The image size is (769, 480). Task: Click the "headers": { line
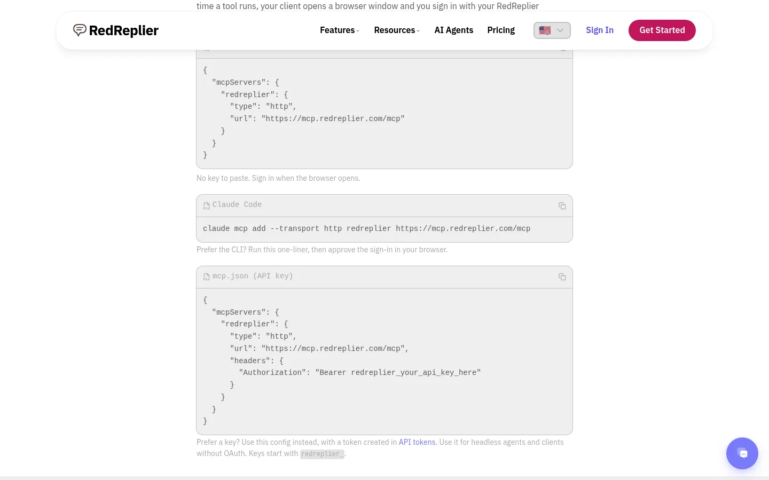pos(257,361)
